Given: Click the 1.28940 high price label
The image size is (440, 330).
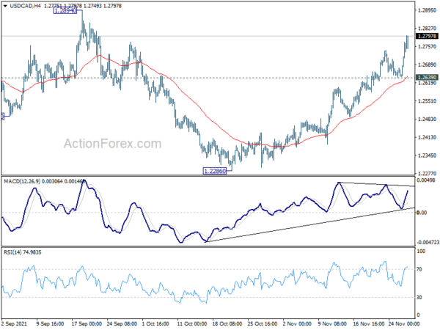Looking at the screenshot, I should click(x=65, y=11).
